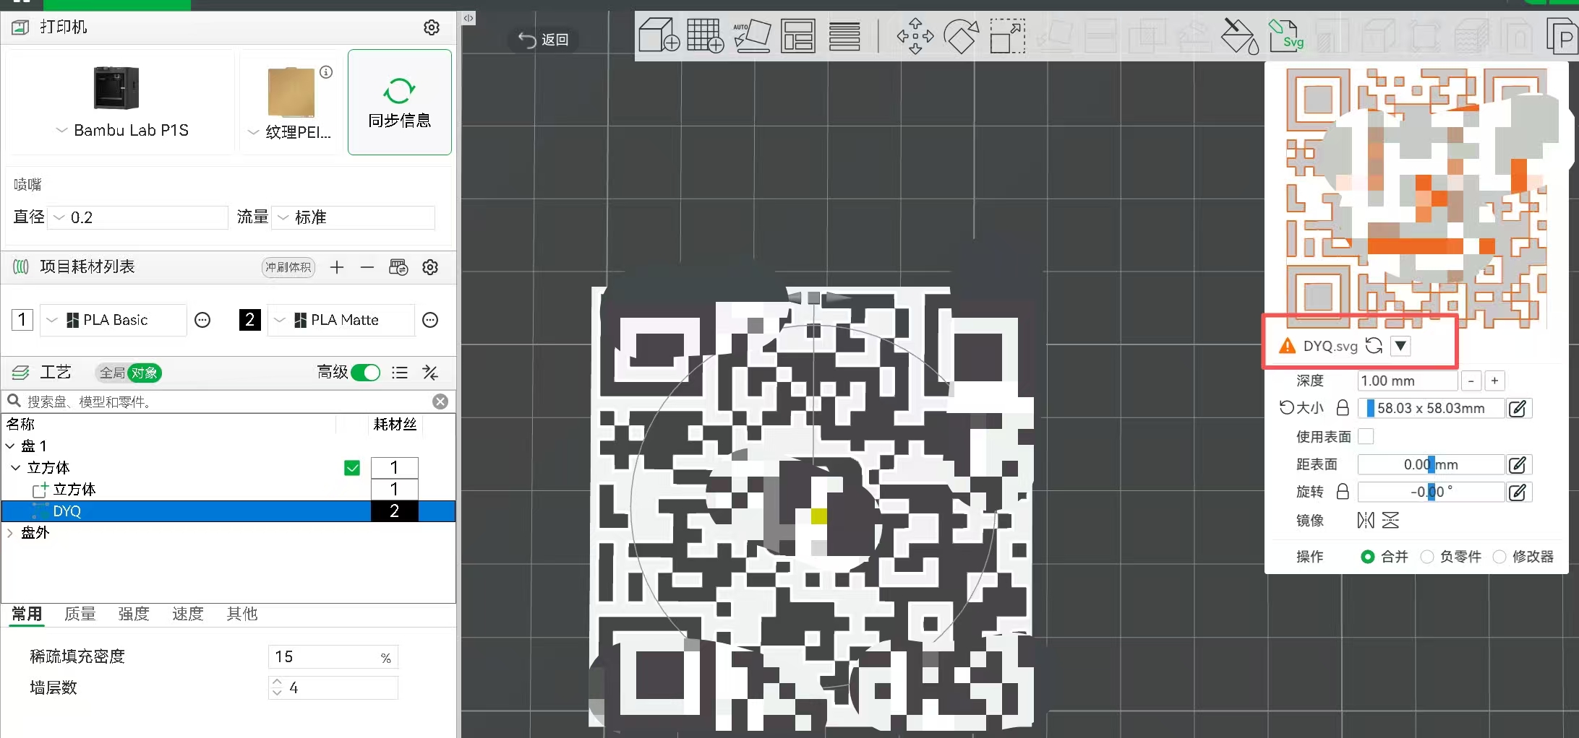The image size is (1579, 738).
Task: Enable the 使用表面 checkbox
Action: pyautogui.click(x=1366, y=437)
